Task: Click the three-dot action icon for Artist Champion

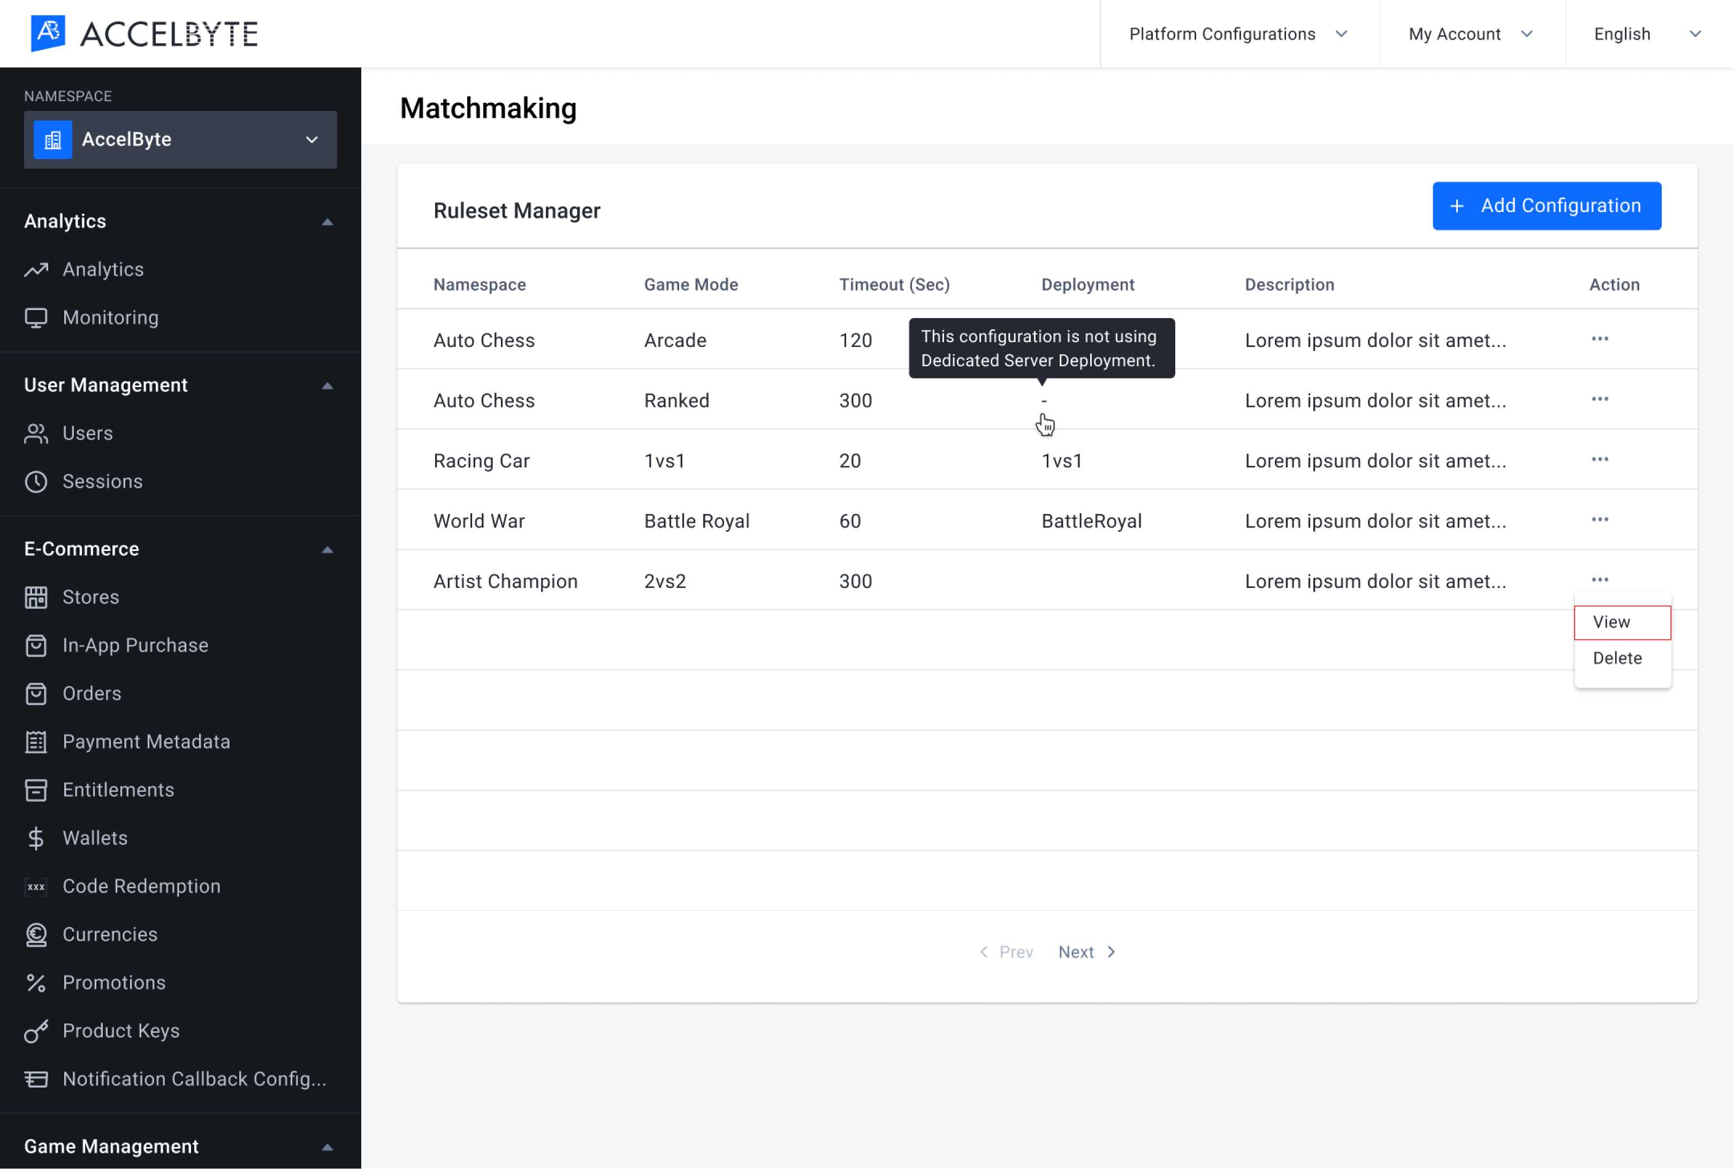Action: pos(1600,580)
